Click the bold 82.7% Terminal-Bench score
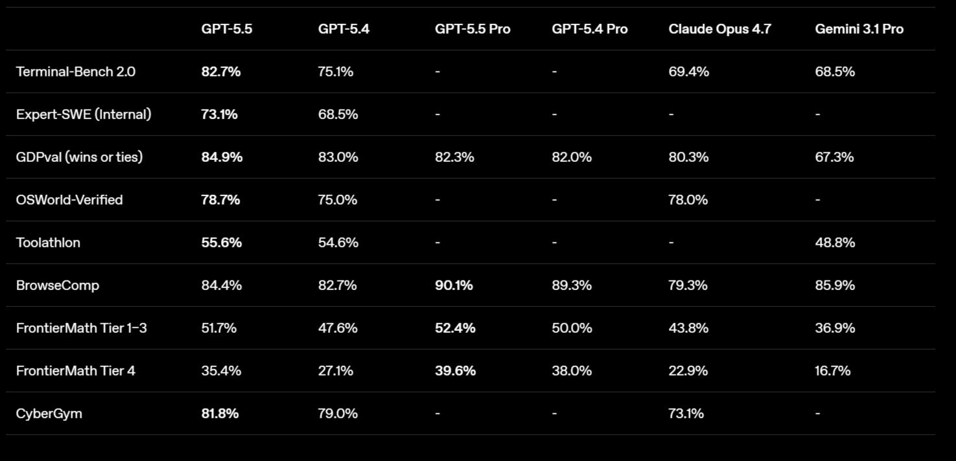The height and width of the screenshot is (461, 956). point(220,72)
